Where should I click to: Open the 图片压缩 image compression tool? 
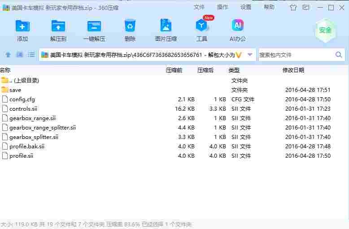point(166,26)
